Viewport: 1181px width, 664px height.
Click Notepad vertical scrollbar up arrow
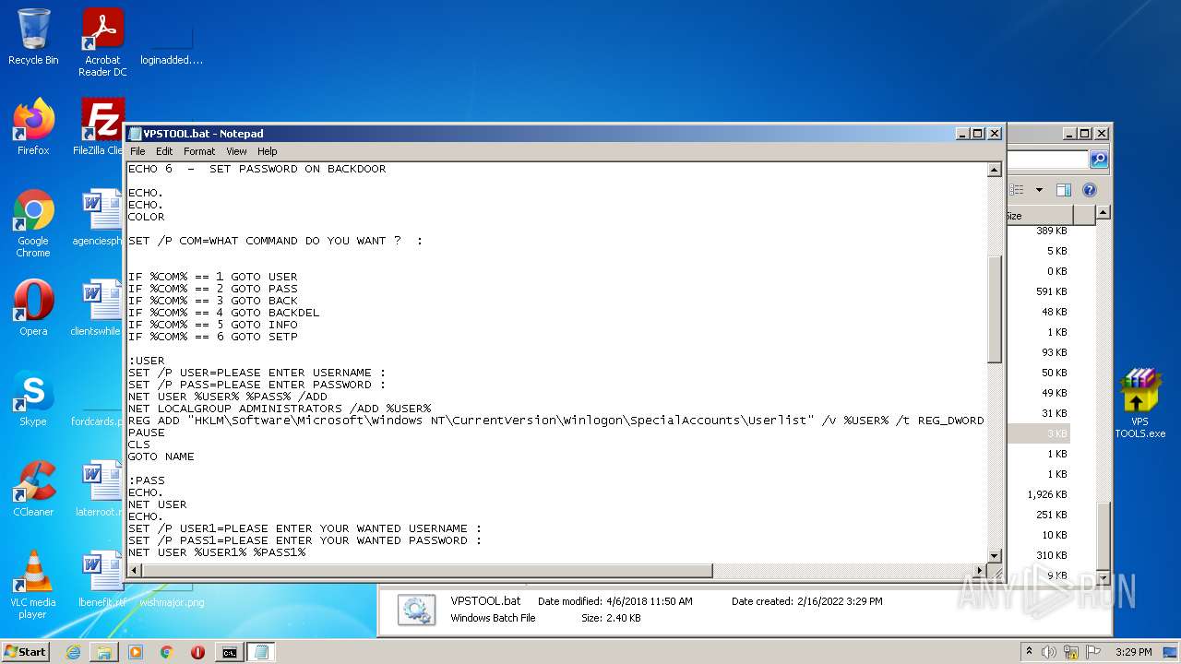click(995, 170)
